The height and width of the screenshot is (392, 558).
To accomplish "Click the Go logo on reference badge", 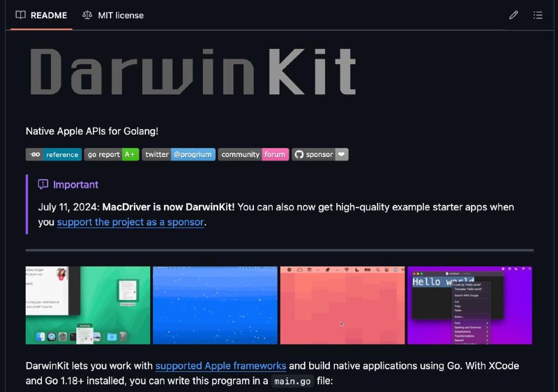I will [34, 154].
